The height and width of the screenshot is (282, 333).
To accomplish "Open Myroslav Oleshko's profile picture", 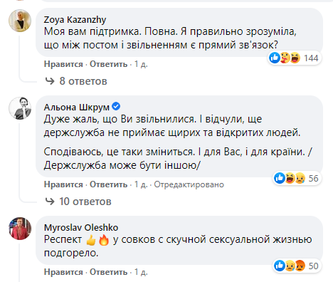I will click(x=20, y=229).
